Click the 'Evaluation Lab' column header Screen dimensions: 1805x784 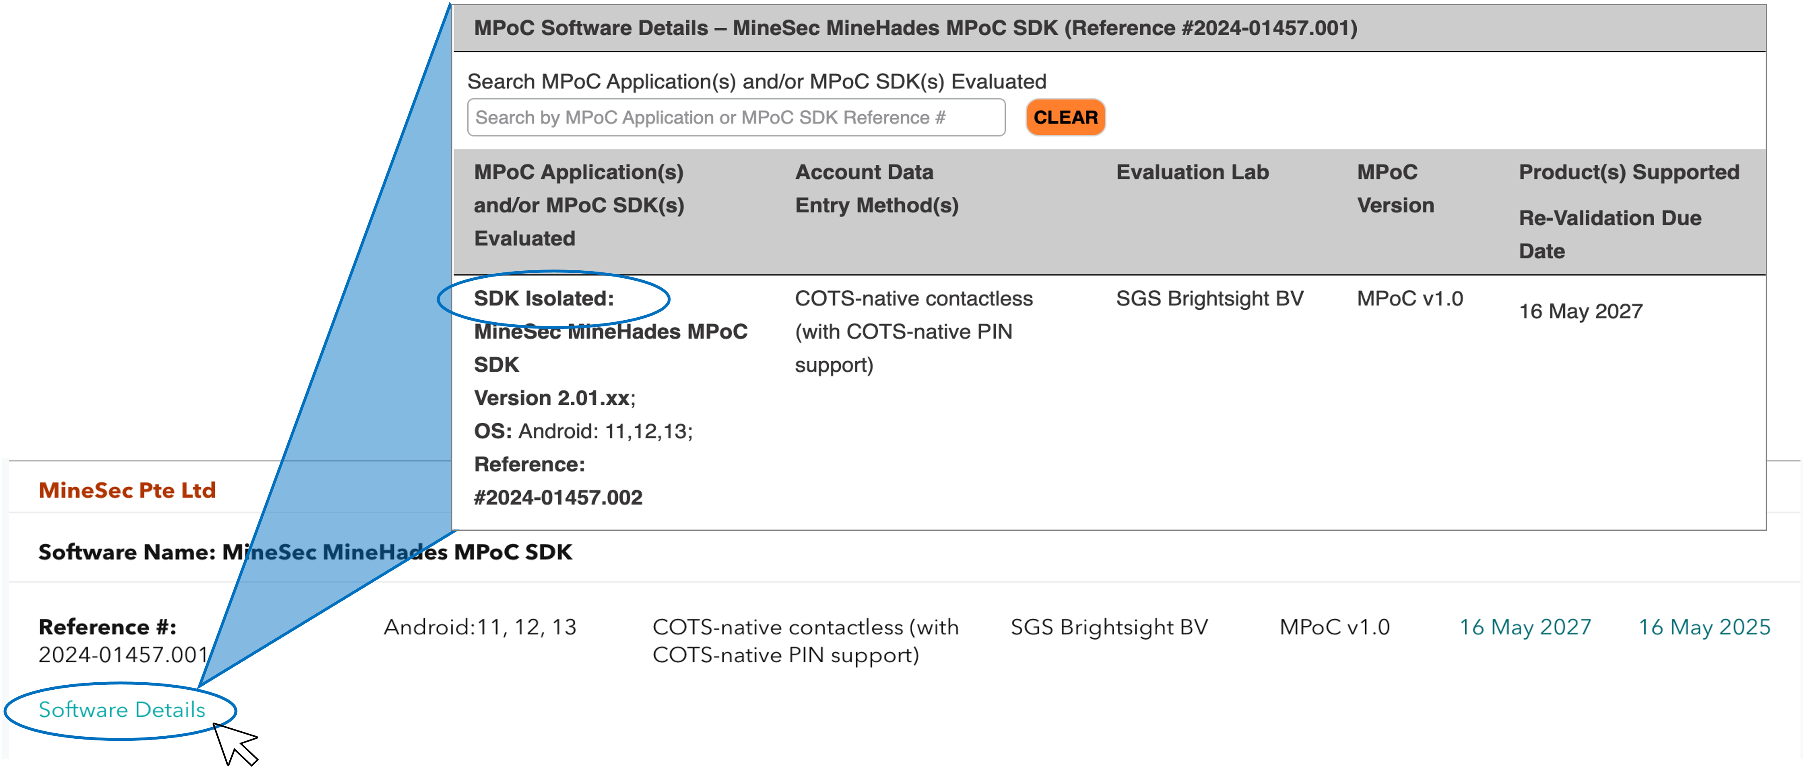pos(1192,171)
